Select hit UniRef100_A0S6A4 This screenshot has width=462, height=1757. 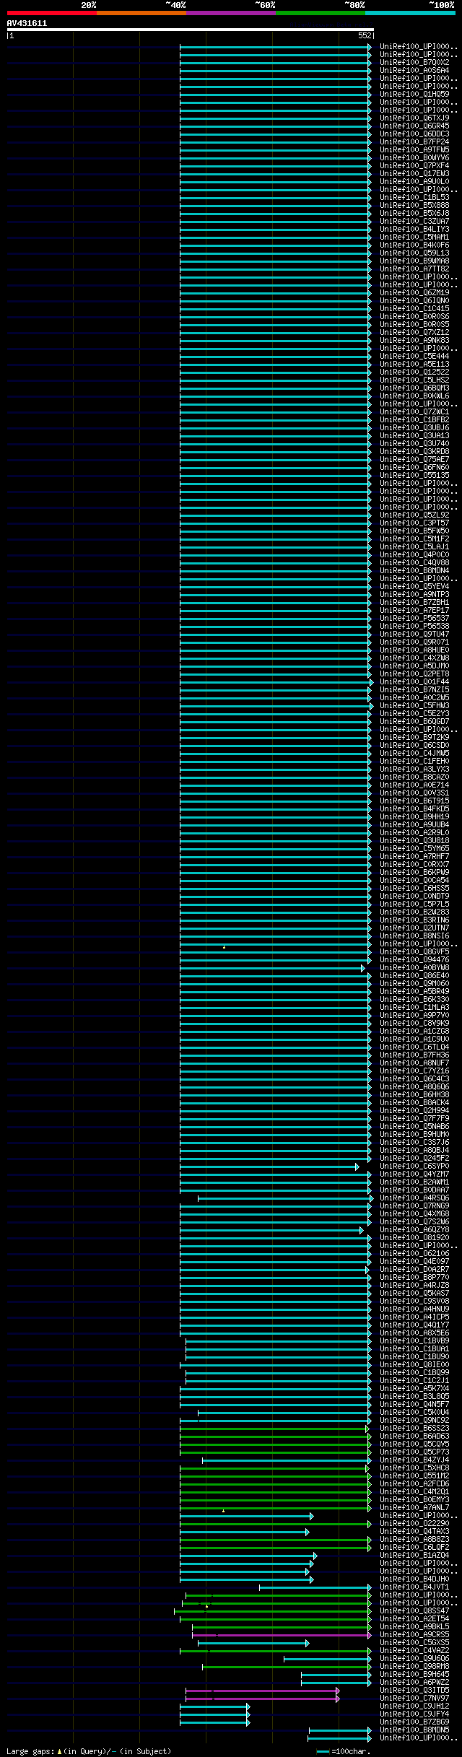pyautogui.click(x=414, y=71)
